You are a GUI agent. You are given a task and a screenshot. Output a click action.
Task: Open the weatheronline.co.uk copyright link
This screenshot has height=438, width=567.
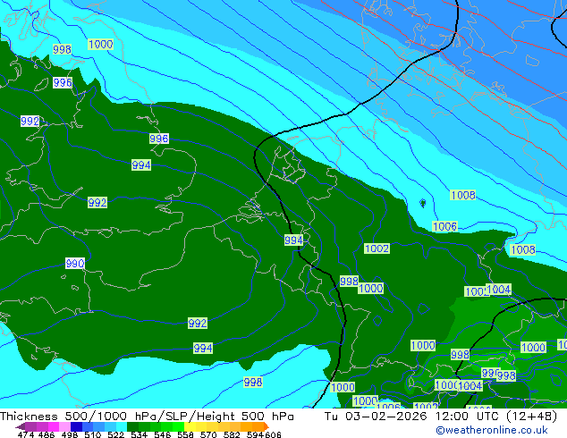(492, 430)
